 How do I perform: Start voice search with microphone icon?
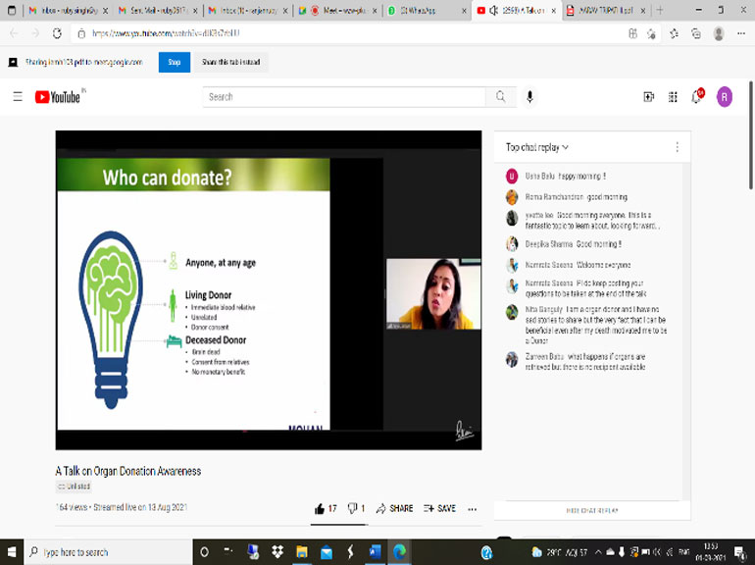point(530,97)
